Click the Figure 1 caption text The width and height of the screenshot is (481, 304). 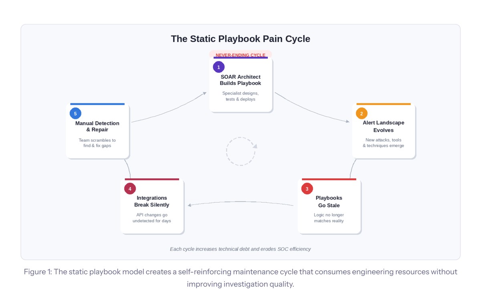[240, 278]
